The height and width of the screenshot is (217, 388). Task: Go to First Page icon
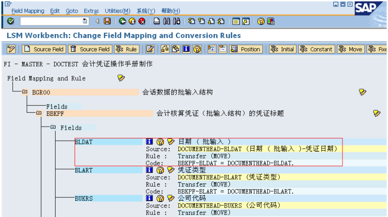192,21
